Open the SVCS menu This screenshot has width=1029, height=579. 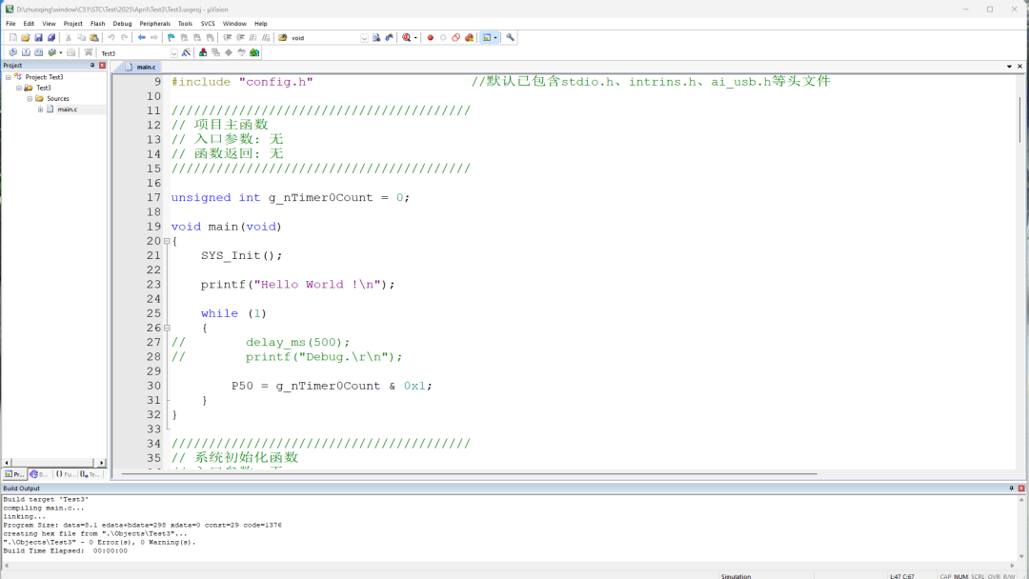(x=208, y=24)
